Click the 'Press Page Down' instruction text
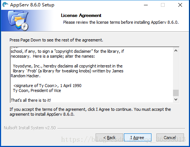The height and width of the screenshot is (147, 190). point(56,40)
